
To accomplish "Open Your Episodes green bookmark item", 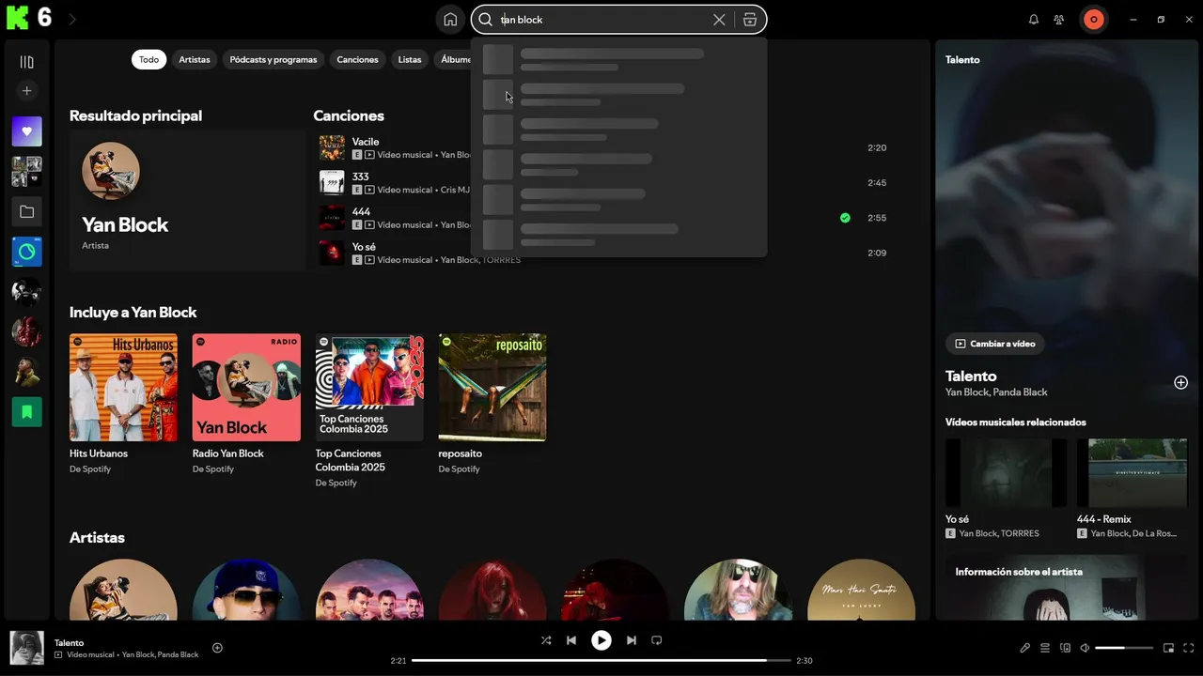I will [26, 411].
